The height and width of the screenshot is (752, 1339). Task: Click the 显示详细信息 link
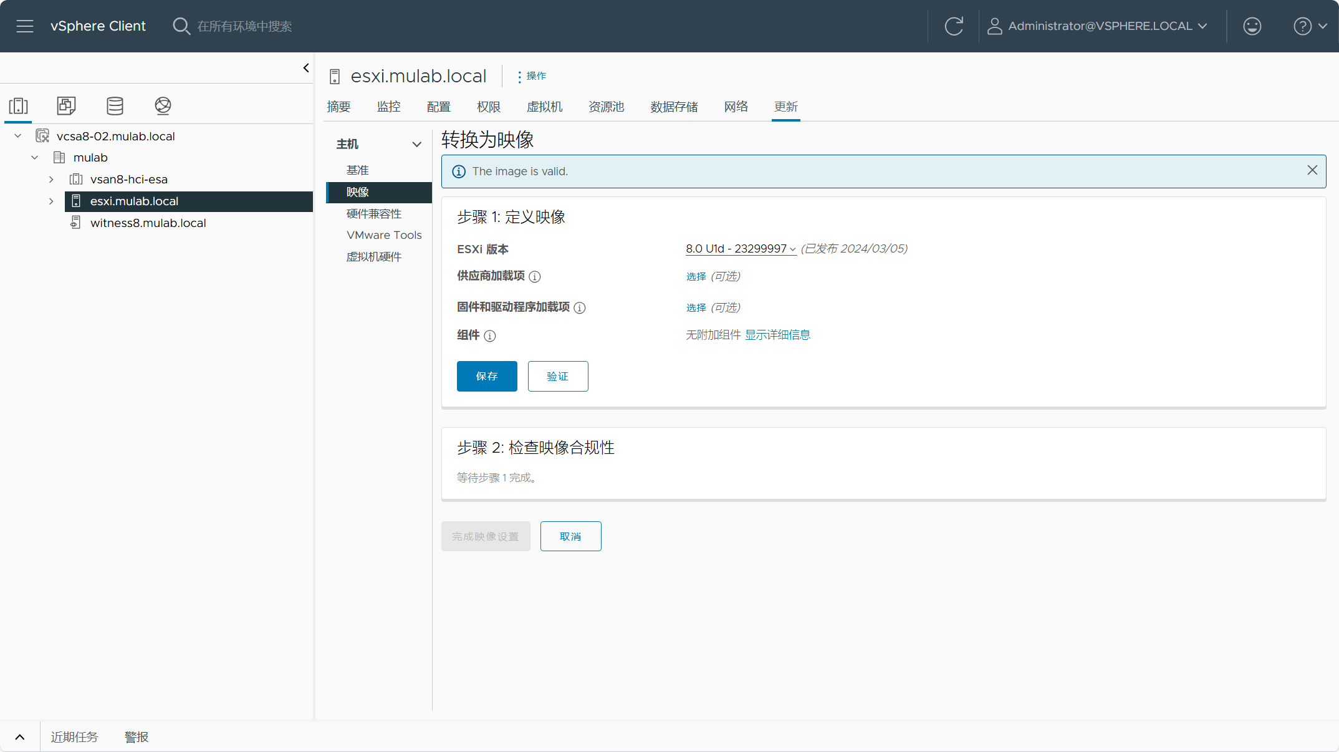tap(778, 335)
